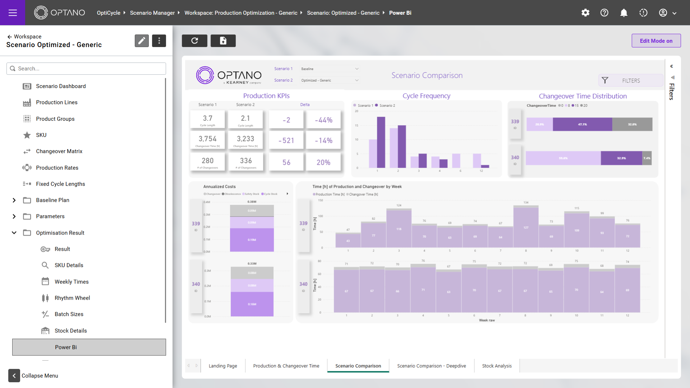Click the Scenario 2 legend color dot
This screenshot has height=388, width=690.
click(376, 105)
